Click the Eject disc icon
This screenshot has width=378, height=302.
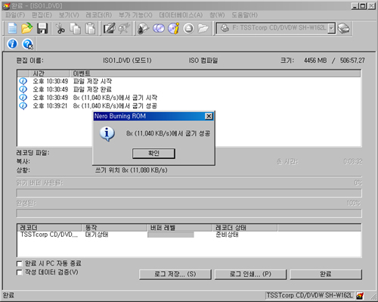coord(188,28)
